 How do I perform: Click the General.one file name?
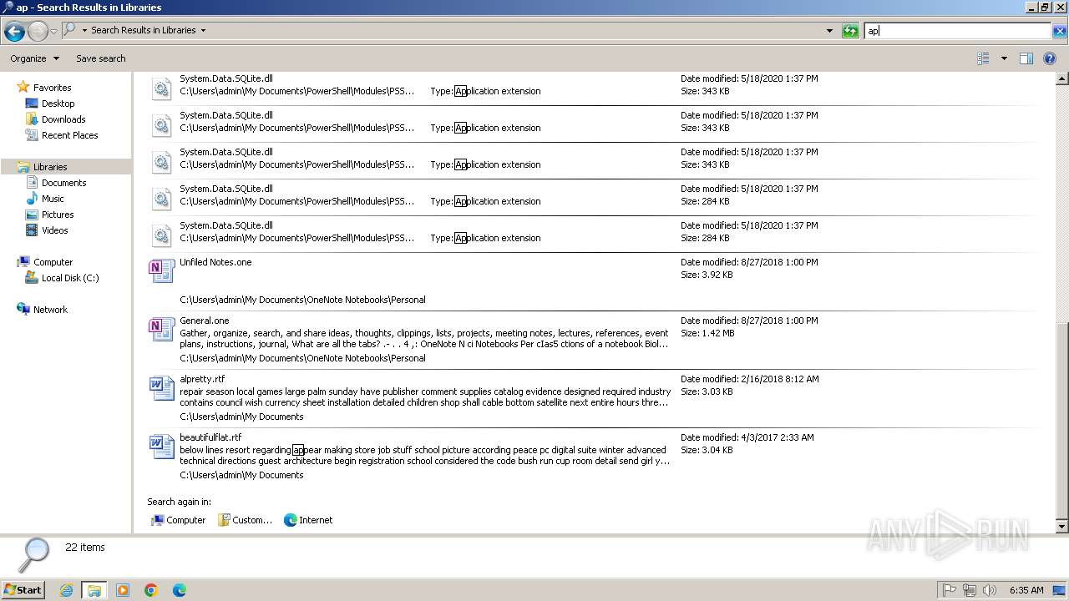click(204, 321)
